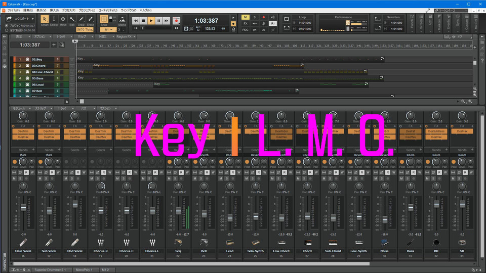Click the BD drum icon
486x273 pixels.
[436, 242]
